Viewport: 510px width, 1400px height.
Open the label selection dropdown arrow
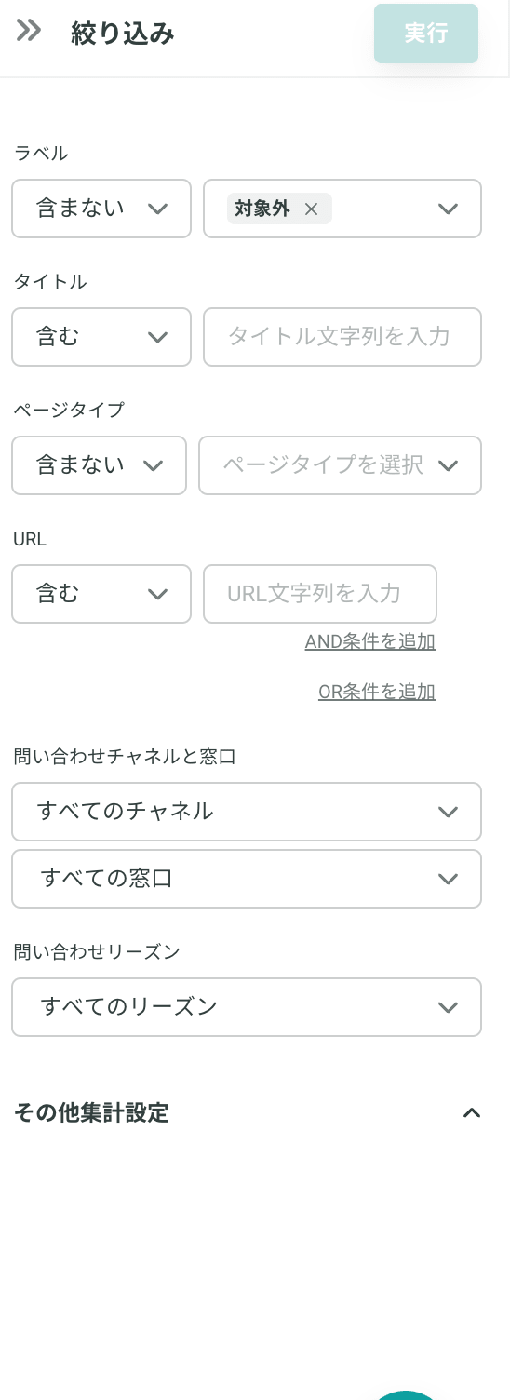tap(448, 209)
